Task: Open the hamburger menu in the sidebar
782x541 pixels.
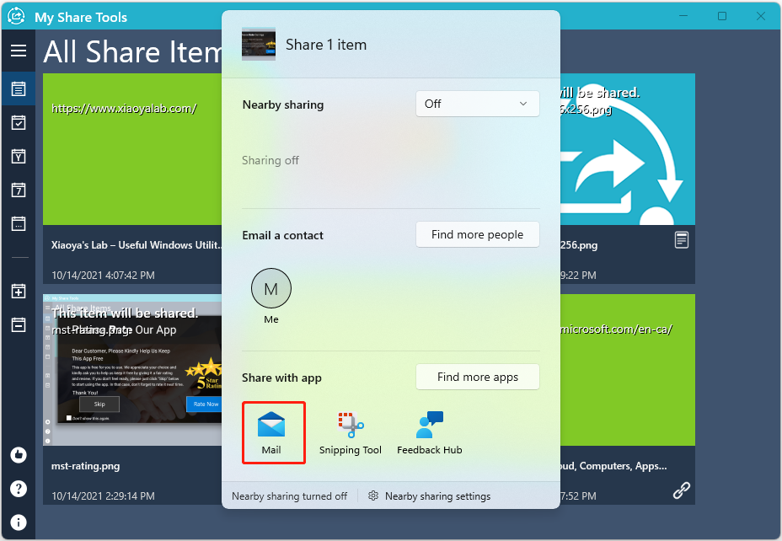Action: (x=18, y=51)
